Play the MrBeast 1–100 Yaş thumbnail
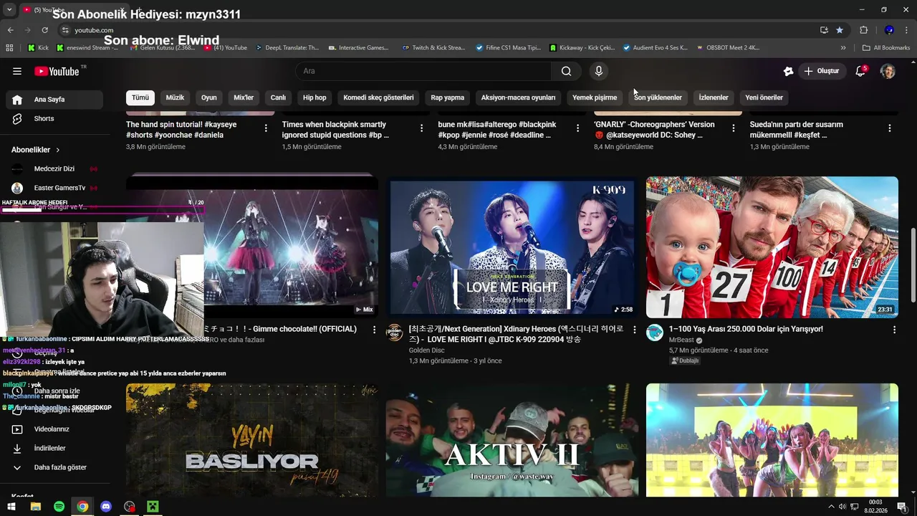This screenshot has height=516, width=917. 772,247
